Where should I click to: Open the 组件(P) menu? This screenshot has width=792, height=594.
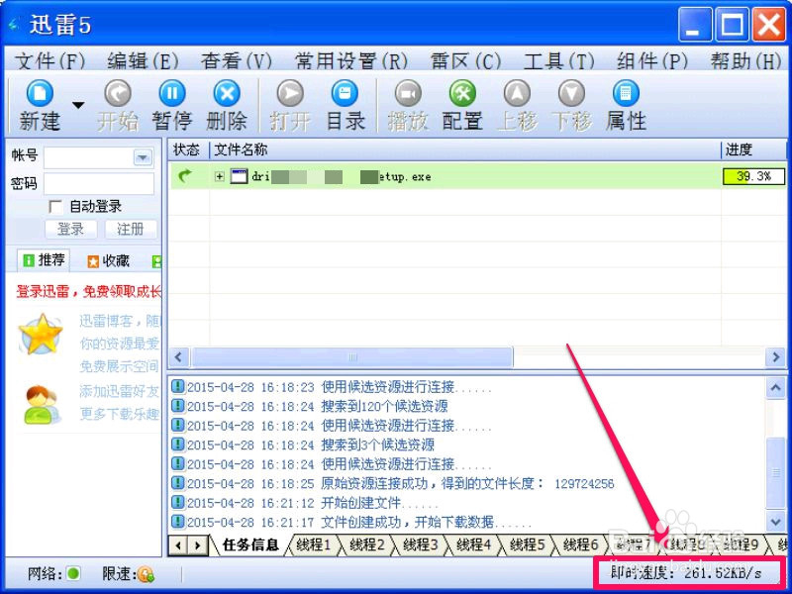tap(652, 61)
